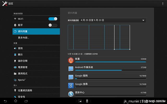The width and height of the screenshot is (167, 104).
Task: Open Android 作業系統 usage details
Action: tap(107, 69)
